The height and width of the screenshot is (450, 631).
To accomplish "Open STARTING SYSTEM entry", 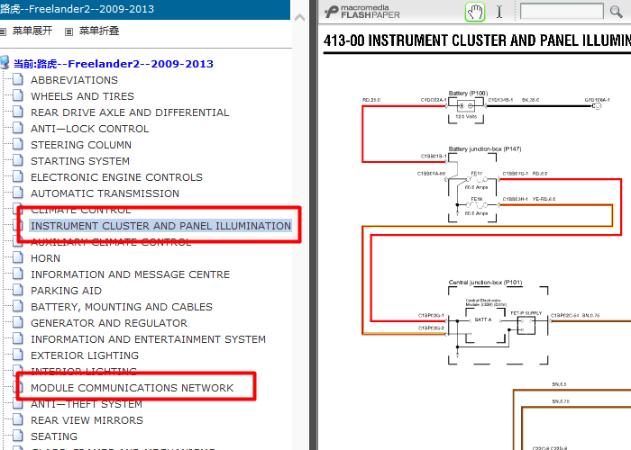I will click(80, 161).
